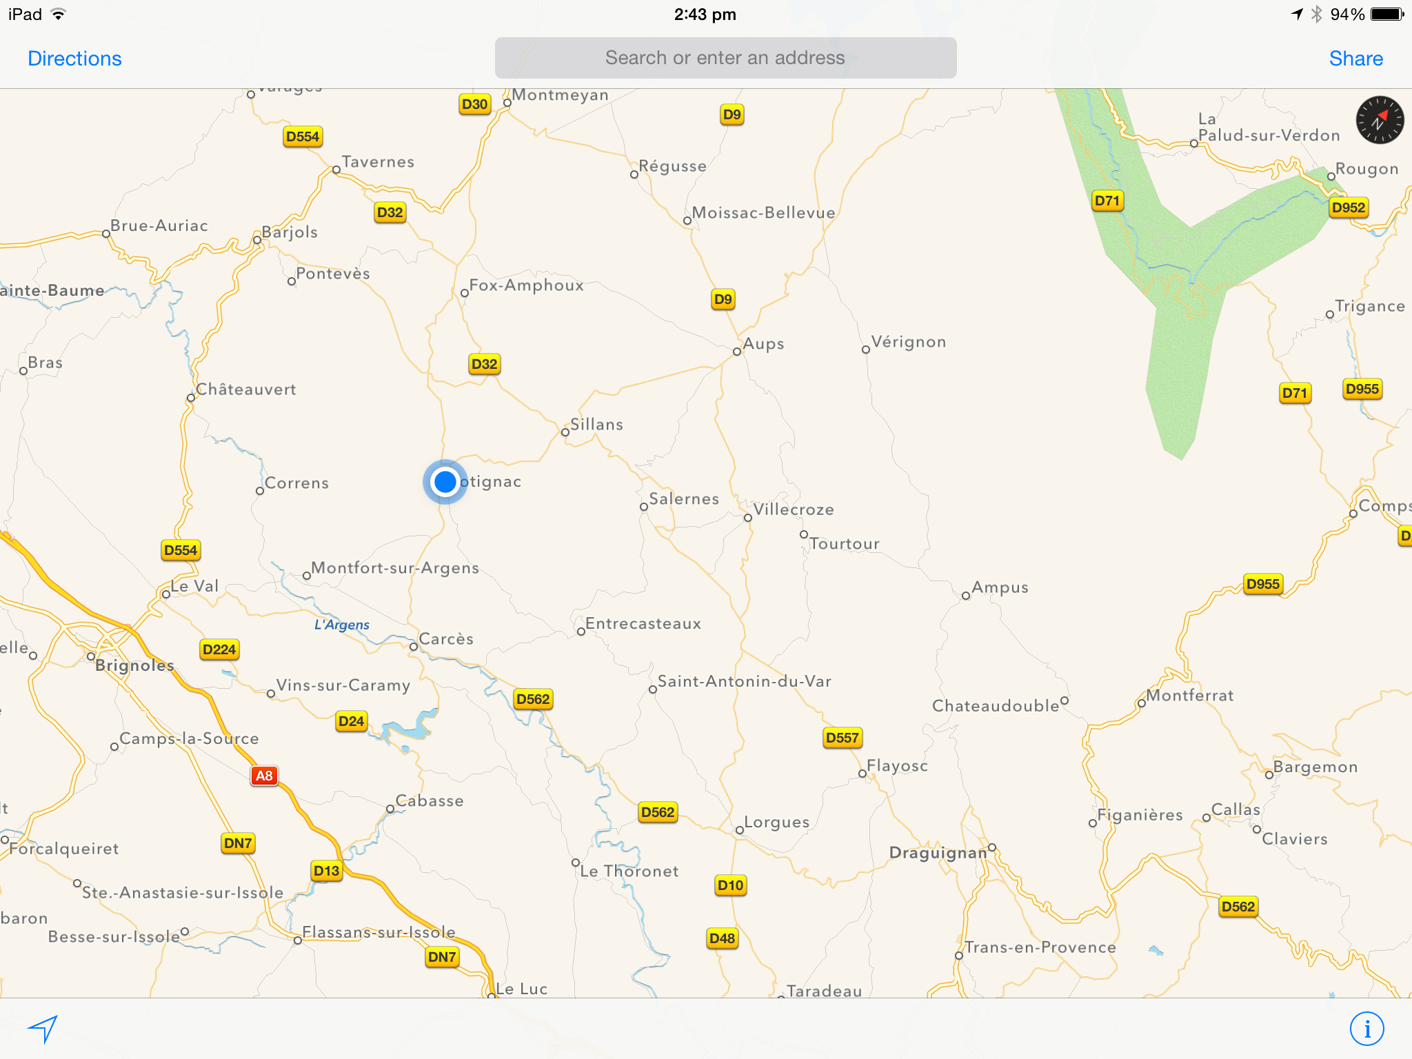
Task: Open the map info button
Action: click(x=1366, y=1029)
